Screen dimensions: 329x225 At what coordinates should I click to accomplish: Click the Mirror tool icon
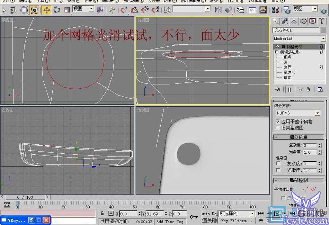(x=218, y=10)
